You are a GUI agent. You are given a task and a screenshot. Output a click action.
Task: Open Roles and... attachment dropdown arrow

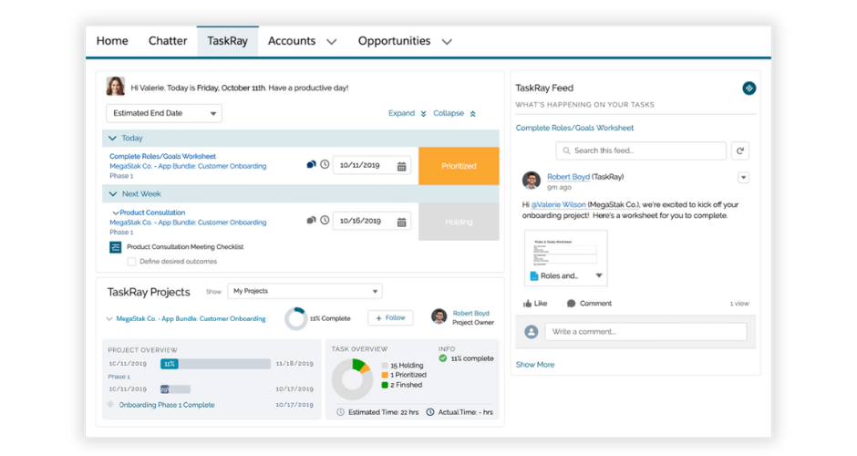tap(599, 275)
